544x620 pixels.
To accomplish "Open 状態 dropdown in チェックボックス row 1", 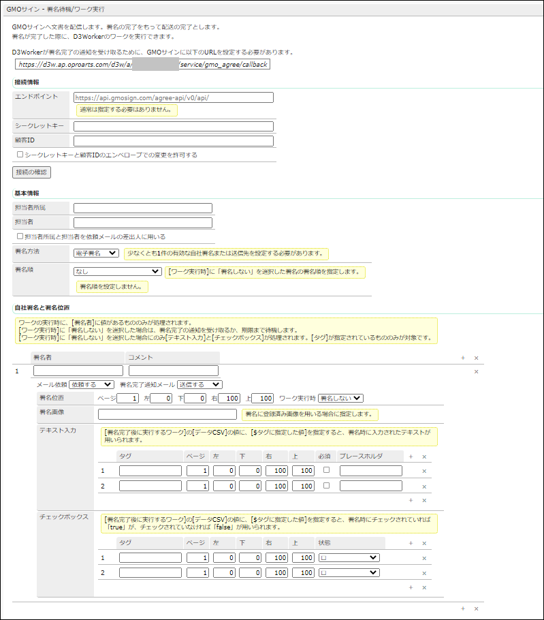I will [x=349, y=557].
